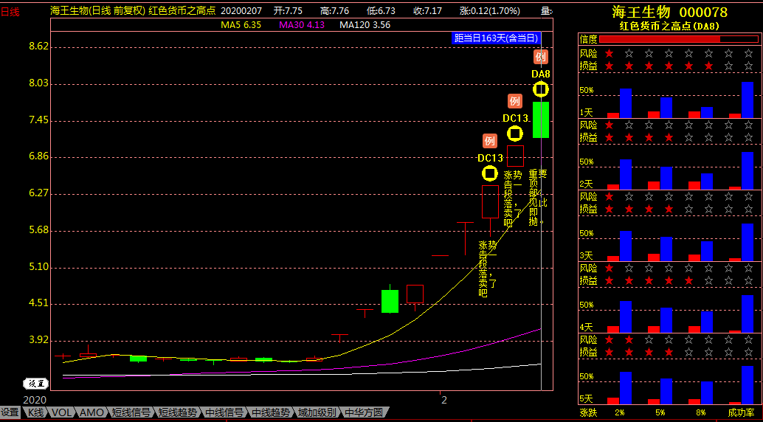Viewport: 763px width, 422px height.
Task: Open the AMO indicator tab
Action: pyautogui.click(x=92, y=412)
